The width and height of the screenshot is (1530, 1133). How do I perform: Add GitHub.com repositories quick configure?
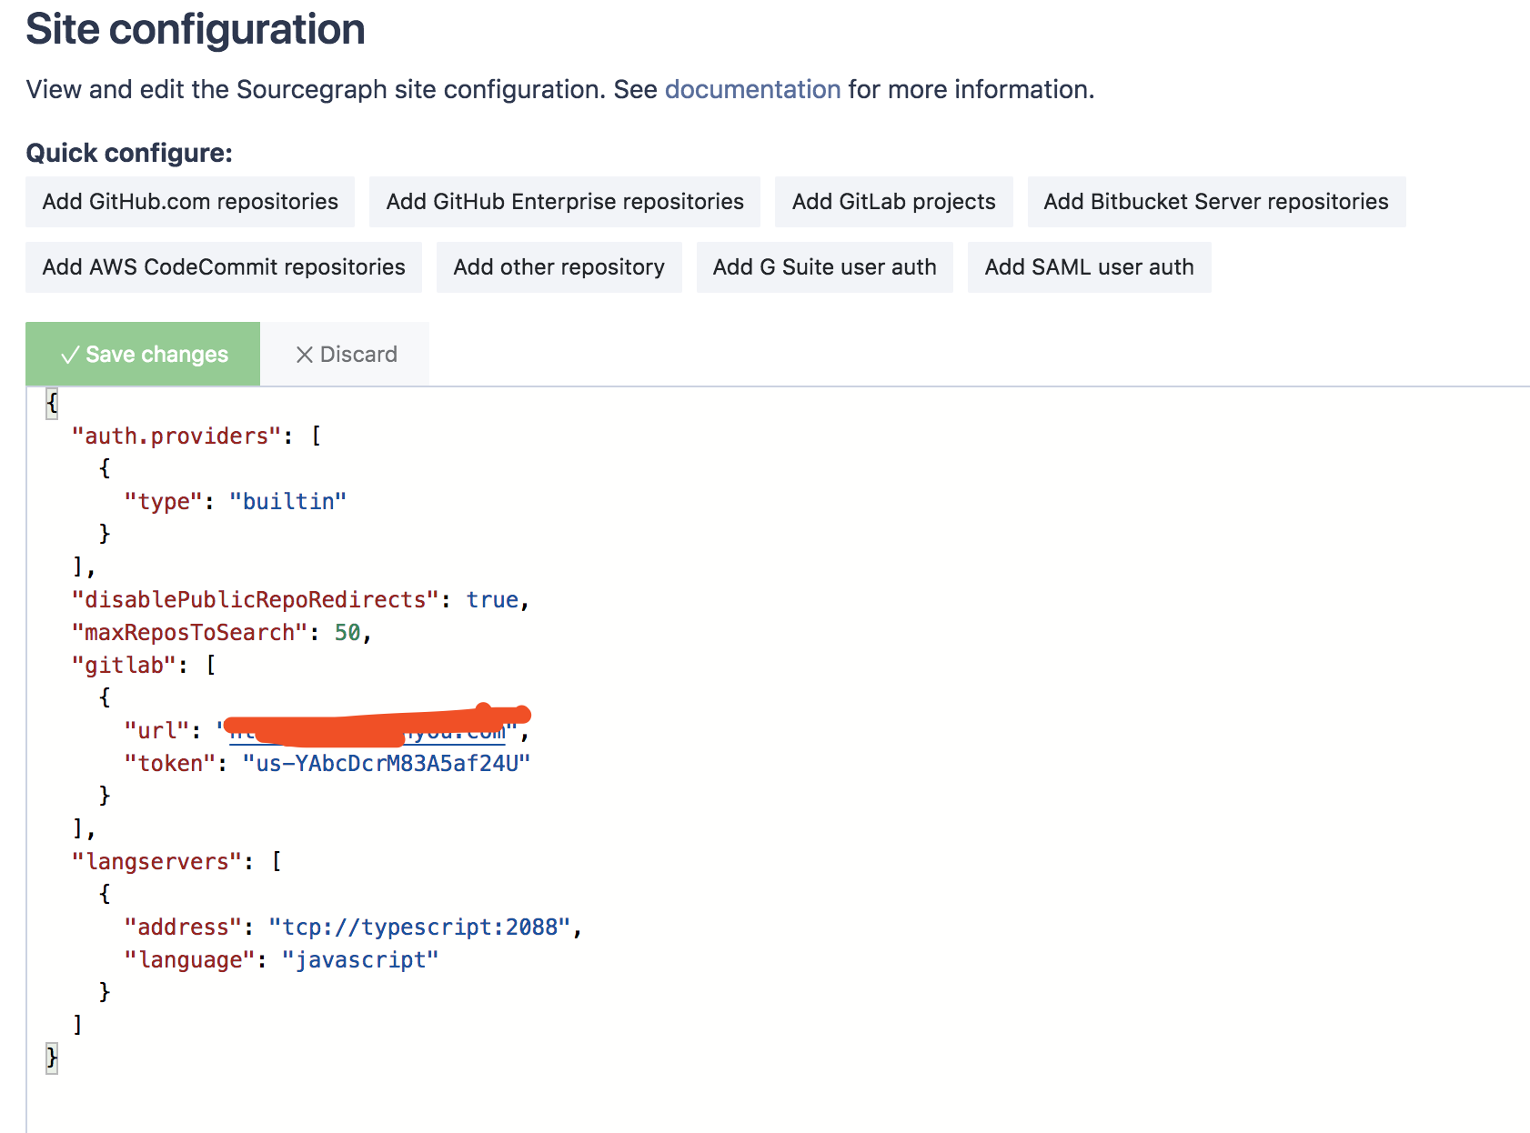190,202
